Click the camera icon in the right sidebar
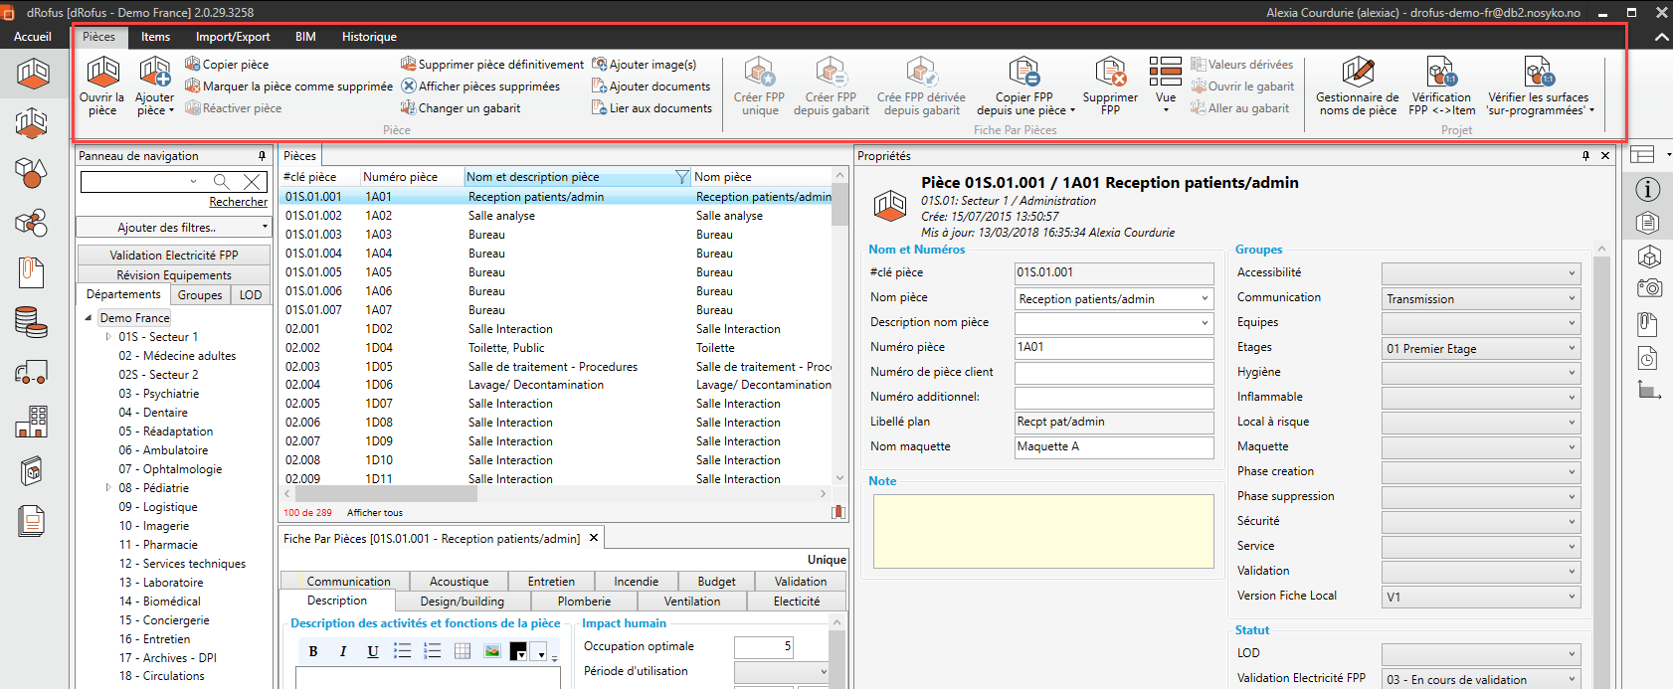This screenshot has width=1673, height=689. click(1649, 288)
